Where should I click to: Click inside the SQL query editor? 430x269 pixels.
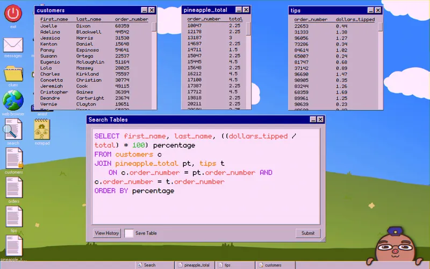tap(206, 176)
